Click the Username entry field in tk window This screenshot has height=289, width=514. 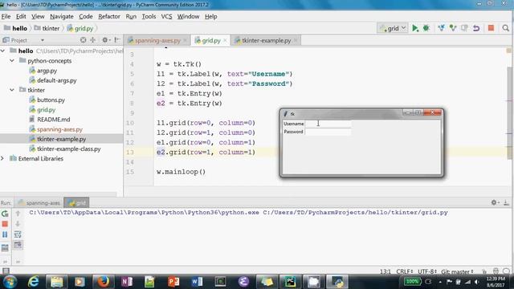tap(328, 124)
